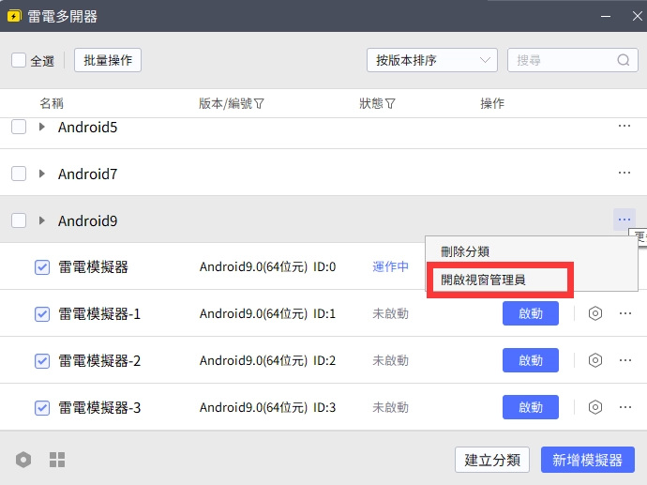Open the status column filter icon
The height and width of the screenshot is (485, 647).
[x=390, y=103]
